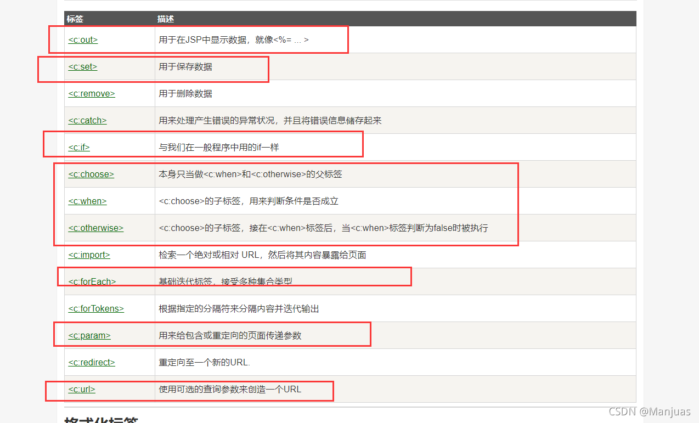
Task: Click description 根据指定的分隔符来分隔内容并迭代输出
Action: click(x=239, y=309)
